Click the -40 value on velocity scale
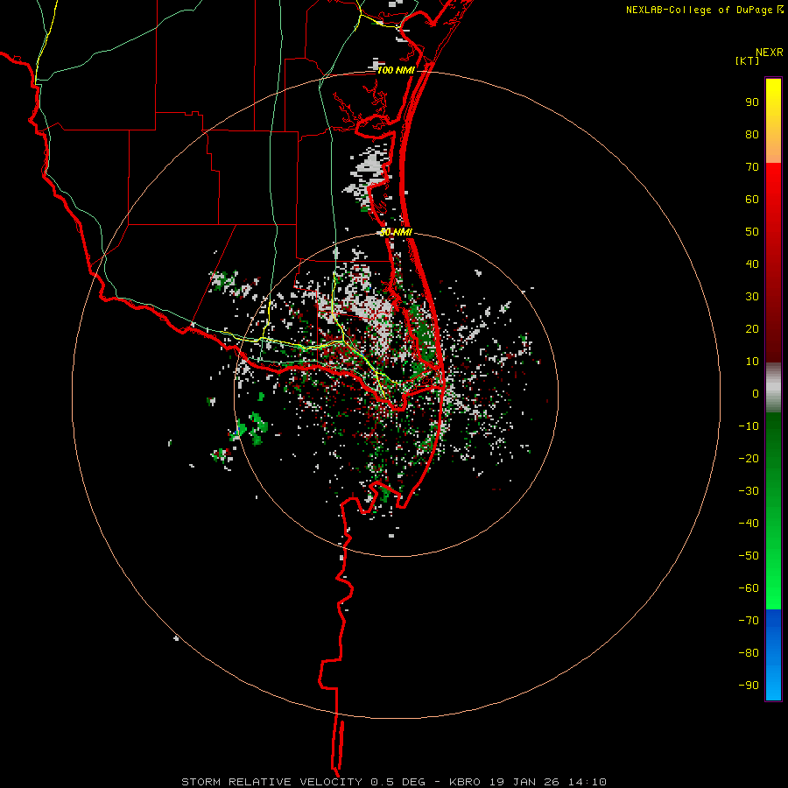Screen dimensions: 788x788 tap(749, 524)
